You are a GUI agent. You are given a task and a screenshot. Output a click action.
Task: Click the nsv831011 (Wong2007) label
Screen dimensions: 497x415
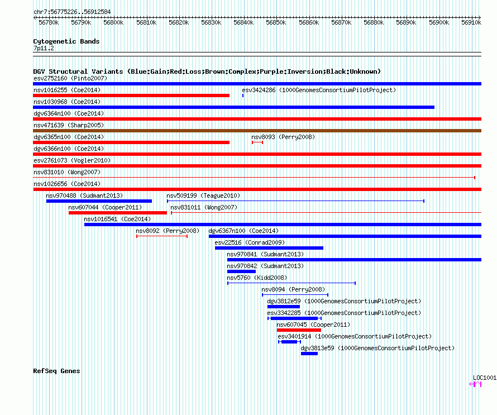204,207
